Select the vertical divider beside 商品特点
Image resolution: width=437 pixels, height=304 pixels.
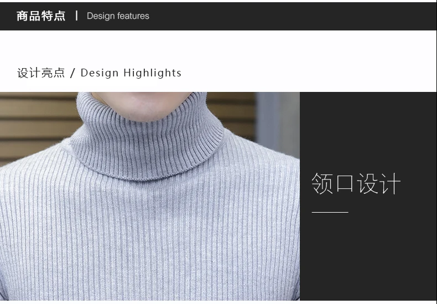pos(76,16)
